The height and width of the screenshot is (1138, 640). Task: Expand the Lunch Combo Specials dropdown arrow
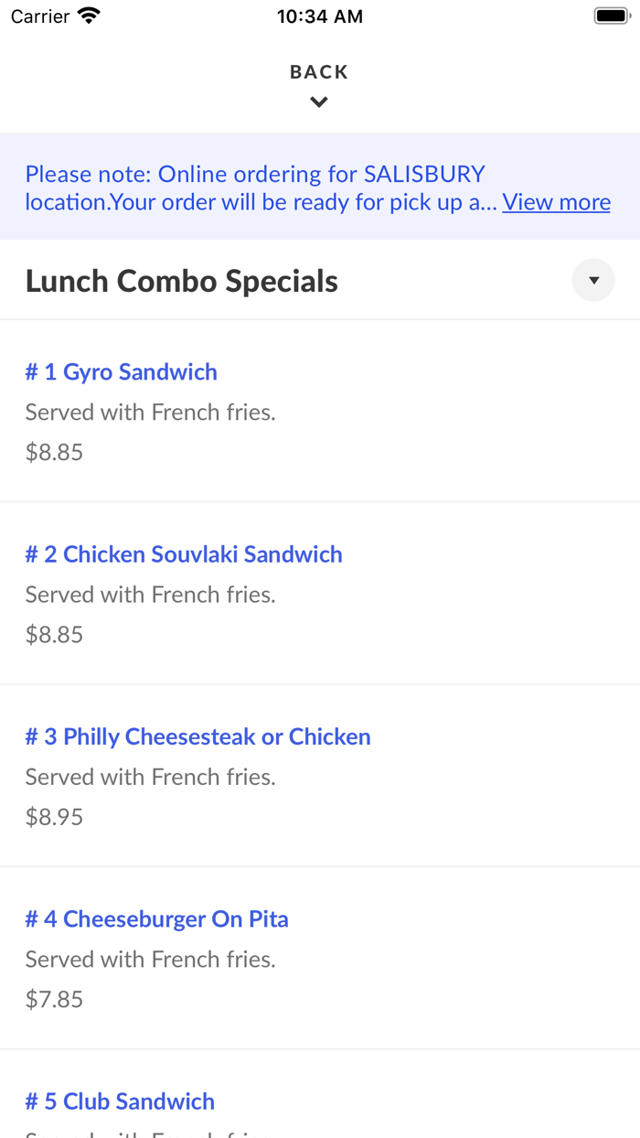click(593, 281)
